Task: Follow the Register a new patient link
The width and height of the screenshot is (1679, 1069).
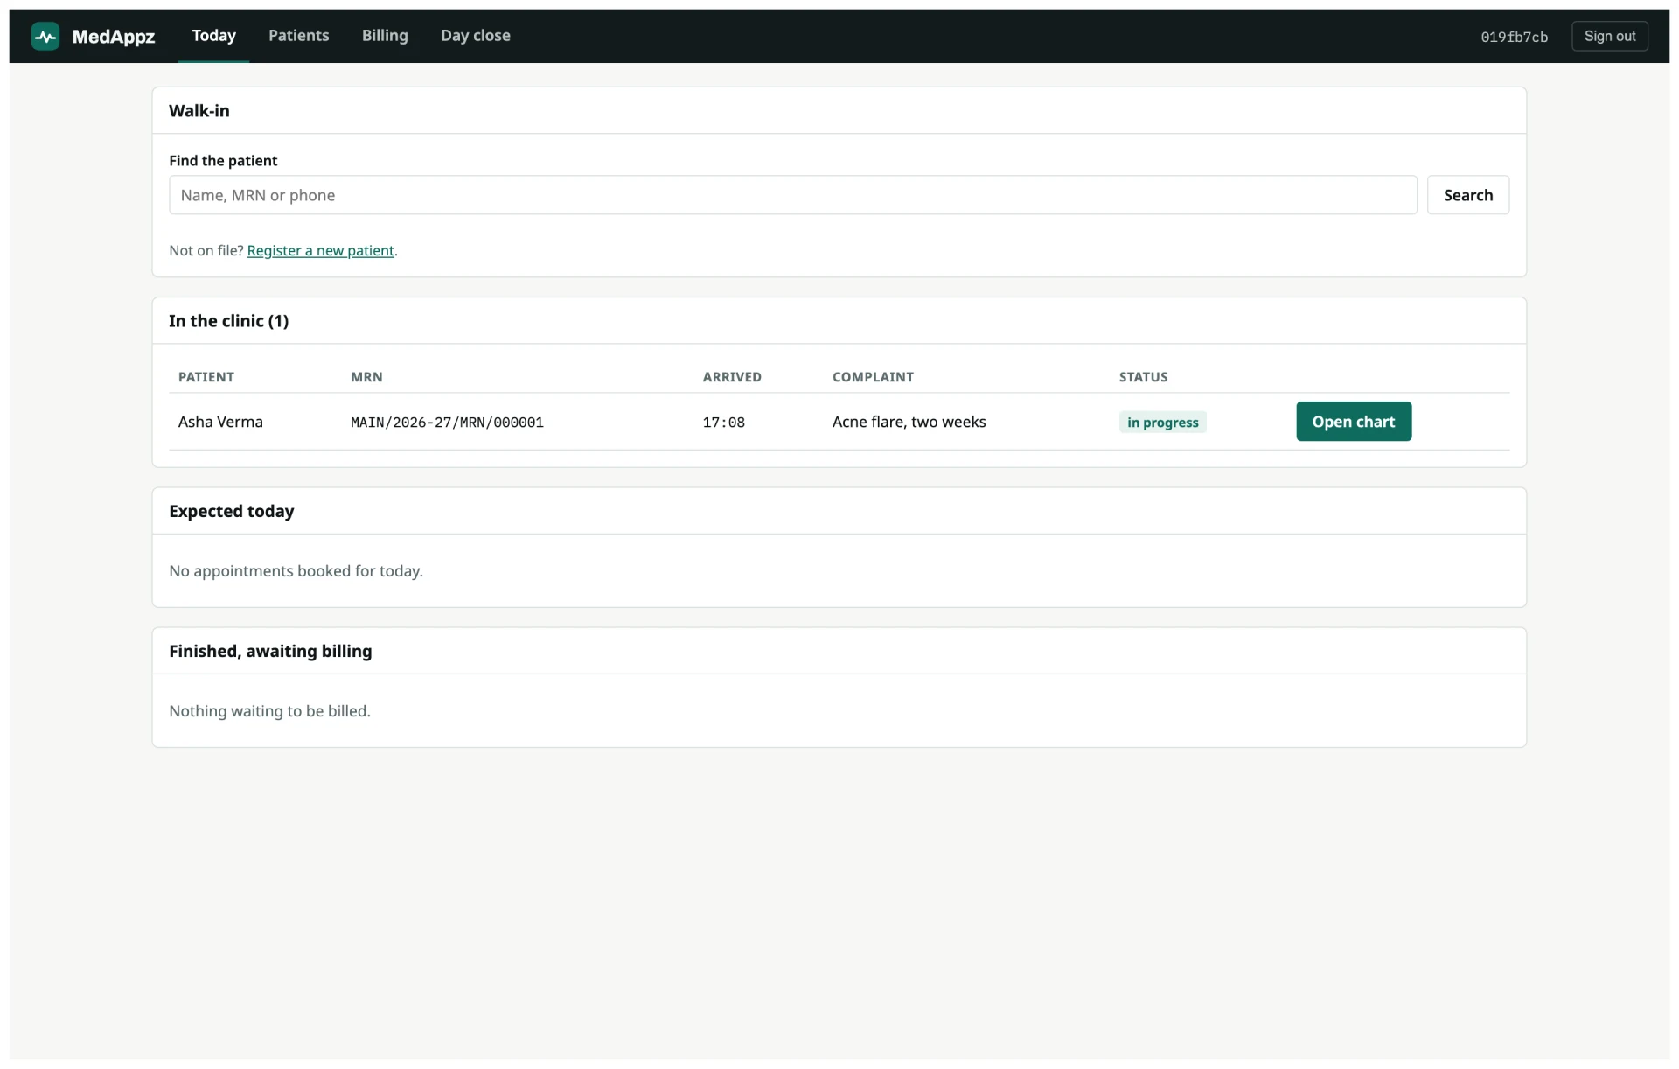Action: click(320, 251)
